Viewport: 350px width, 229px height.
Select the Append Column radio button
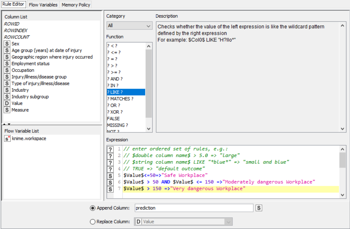point(92,208)
